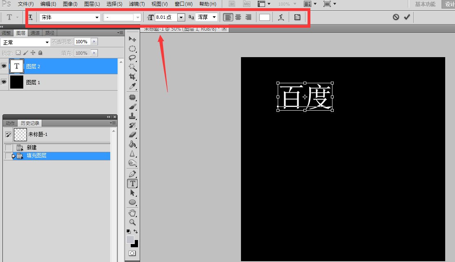This screenshot has height=262, width=455.
Task: Cancel the current text edit
Action: point(395,17)
